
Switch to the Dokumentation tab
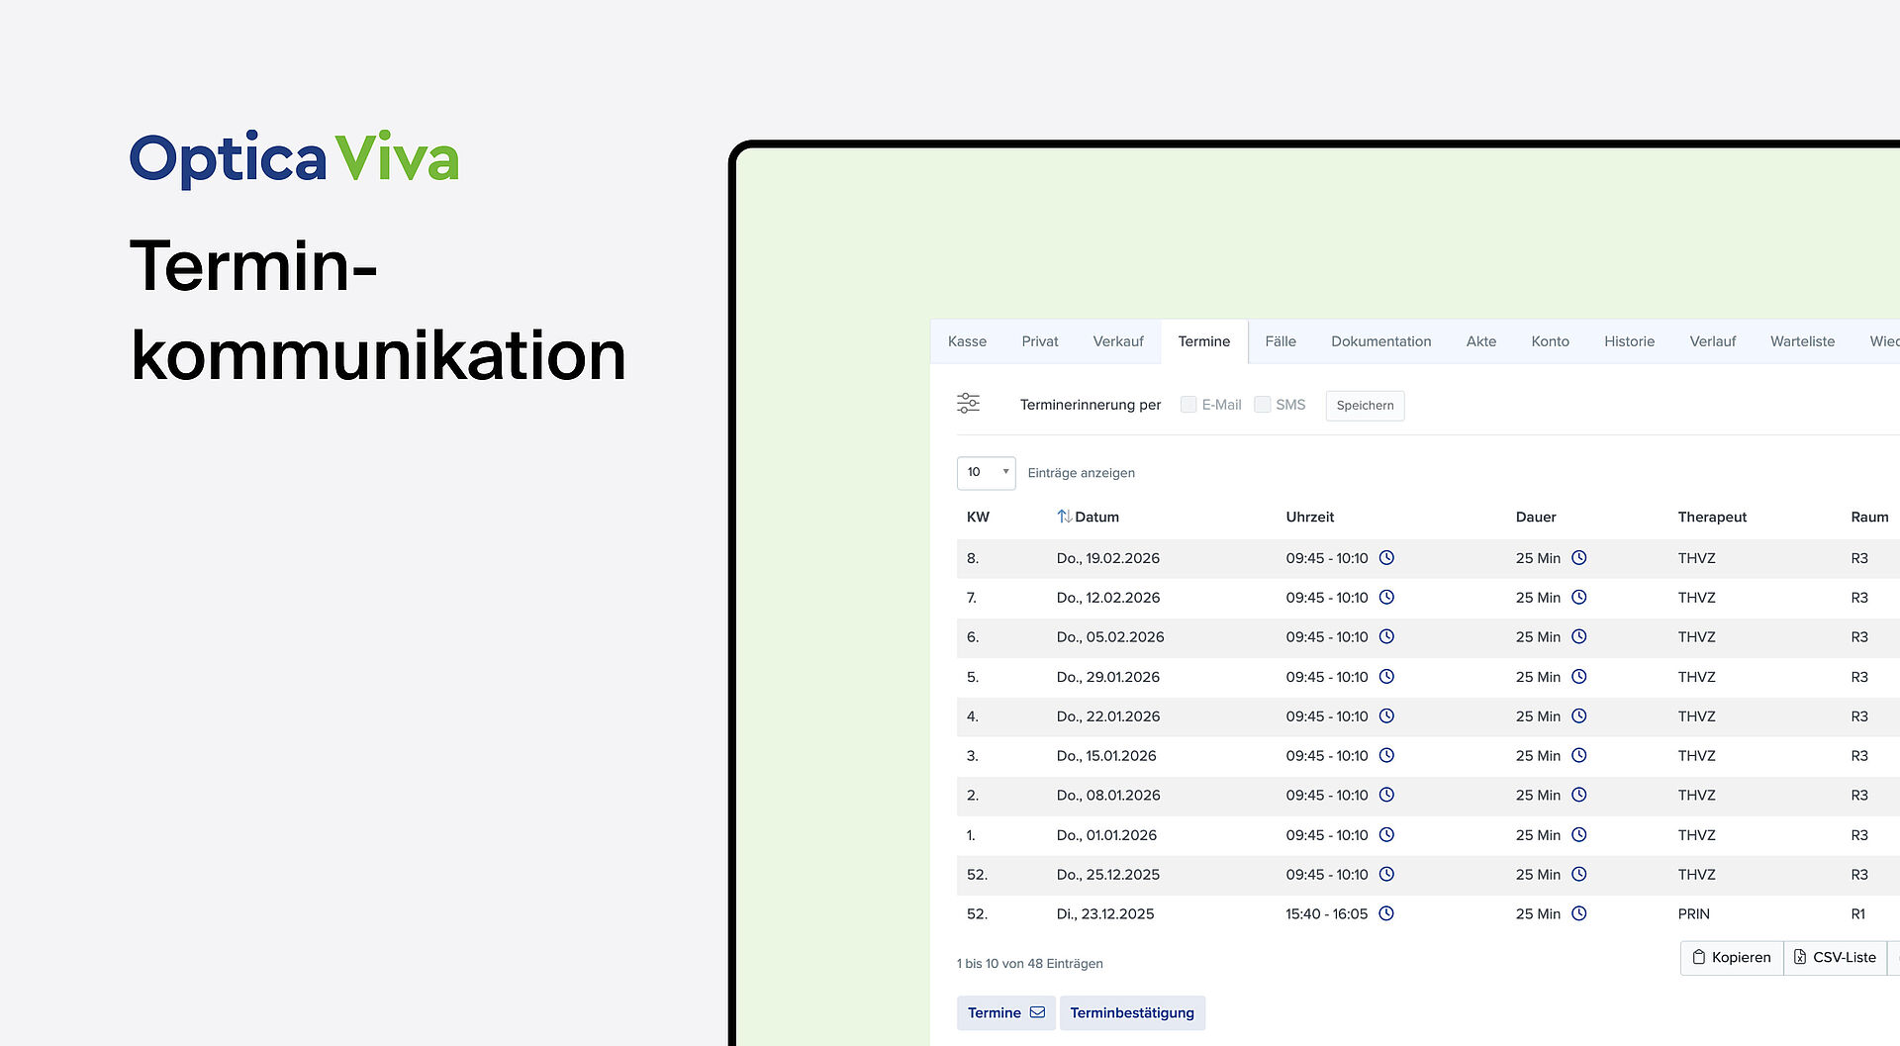[x=1380, y=341]
